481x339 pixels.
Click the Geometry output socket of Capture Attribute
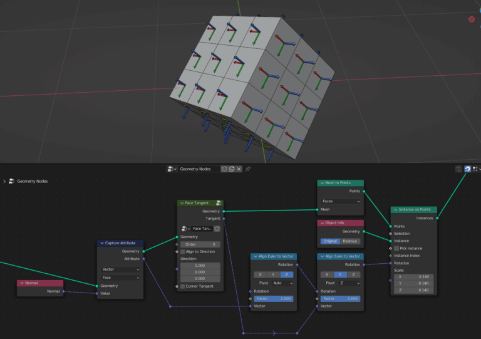pyautogui.click(x=143, y=251)
